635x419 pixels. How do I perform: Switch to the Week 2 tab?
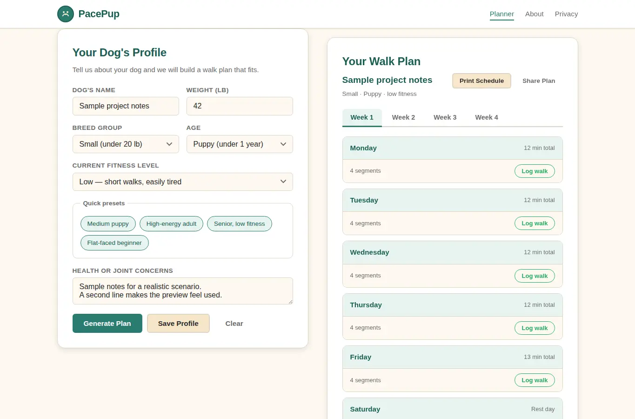coord(403,117)
